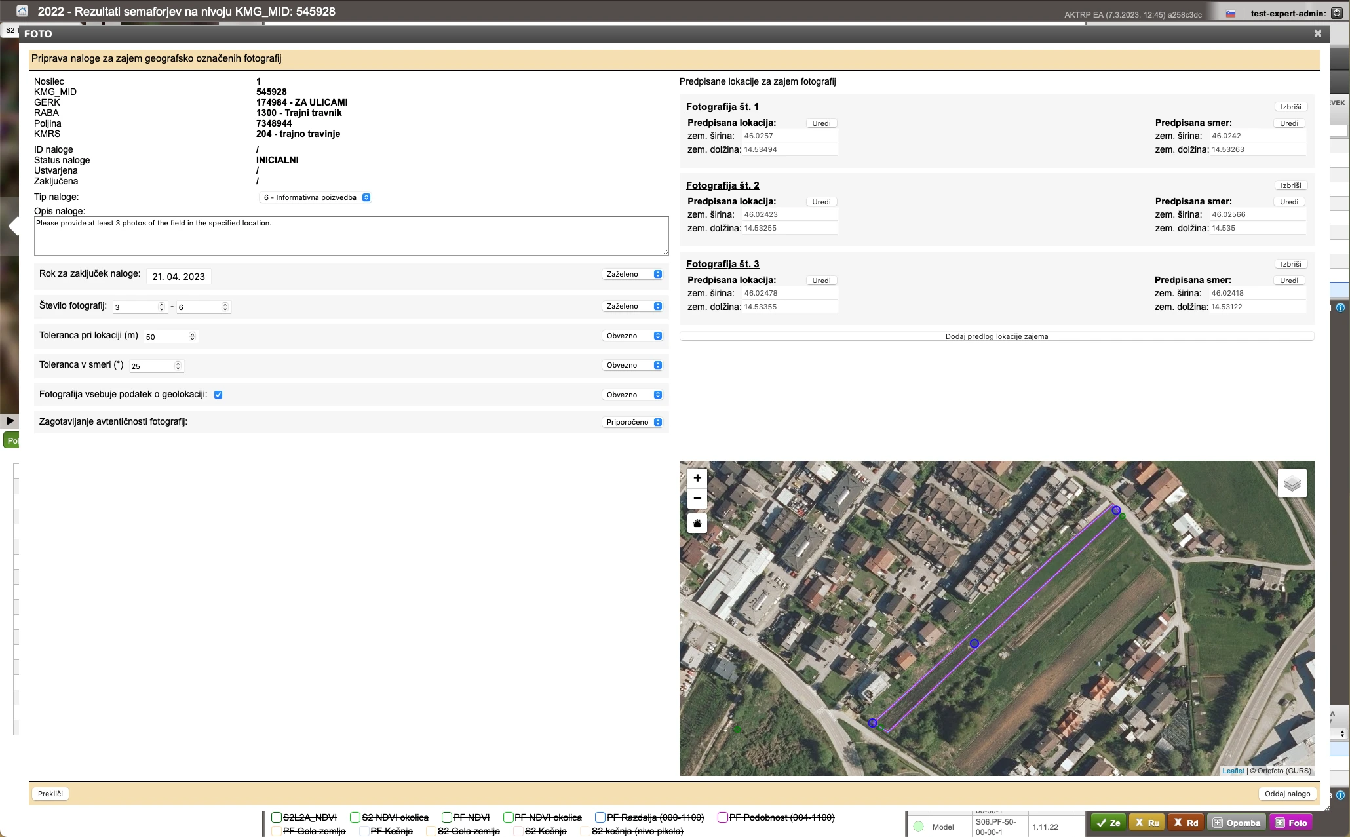
Task: Enable the S2L2A_NDVI checkbox
Action: pyautogui.click(x=277, y=817)
